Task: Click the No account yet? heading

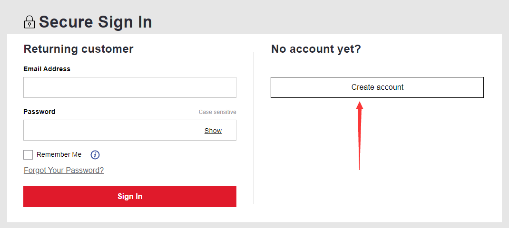Action: point(316,49)
